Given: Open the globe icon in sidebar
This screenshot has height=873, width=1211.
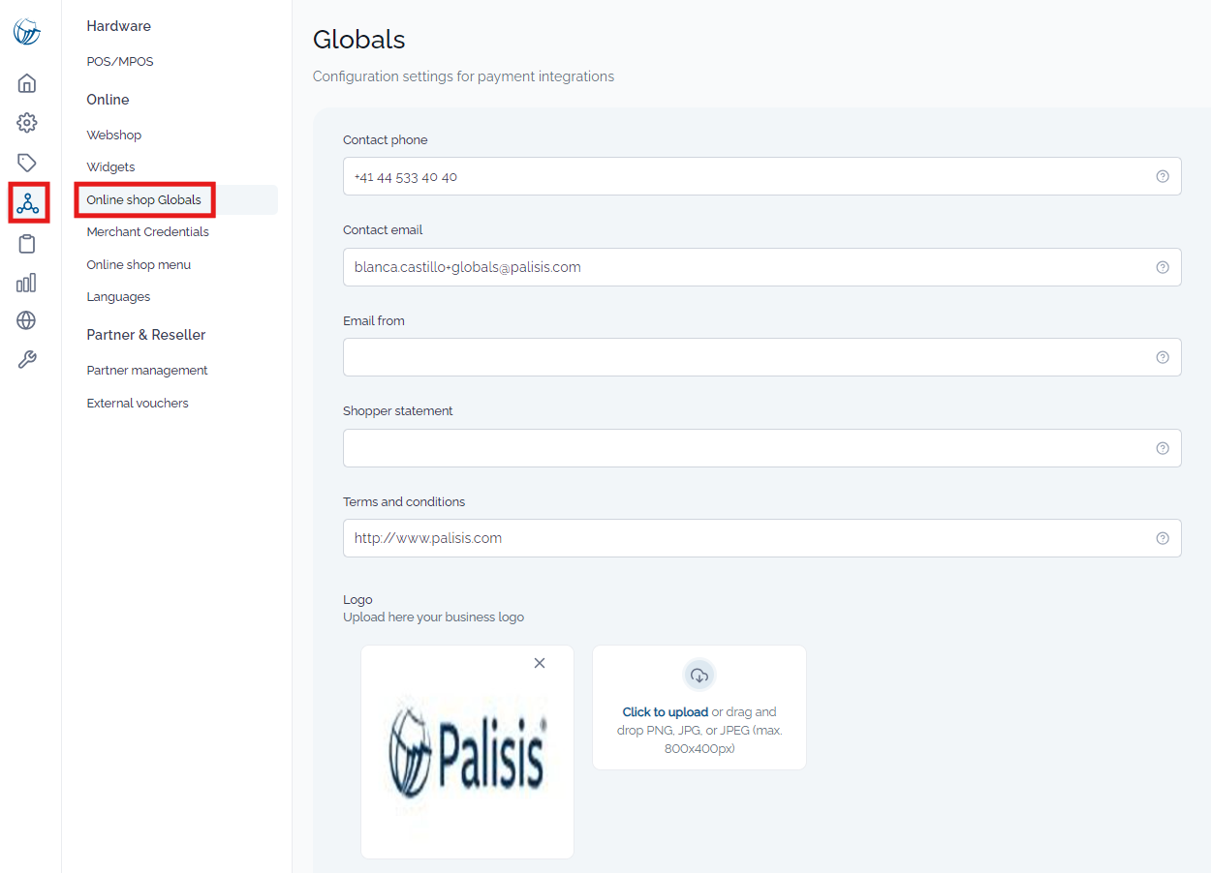Looking at the screenshot, I should click(x=27, y=320).
